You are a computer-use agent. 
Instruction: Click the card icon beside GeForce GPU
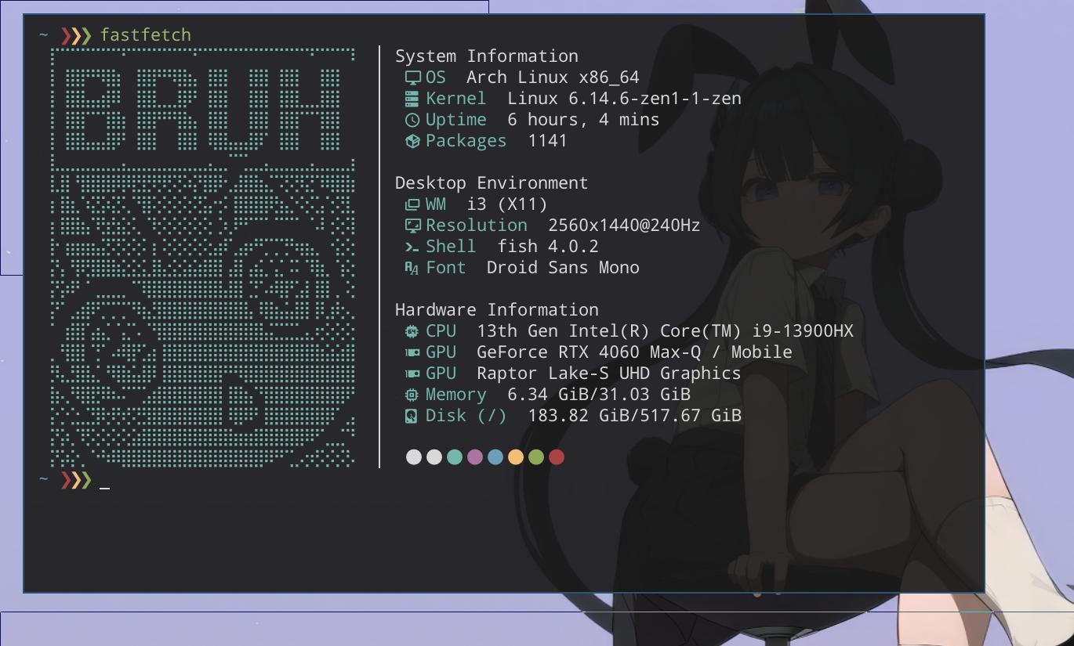point(412,352)
